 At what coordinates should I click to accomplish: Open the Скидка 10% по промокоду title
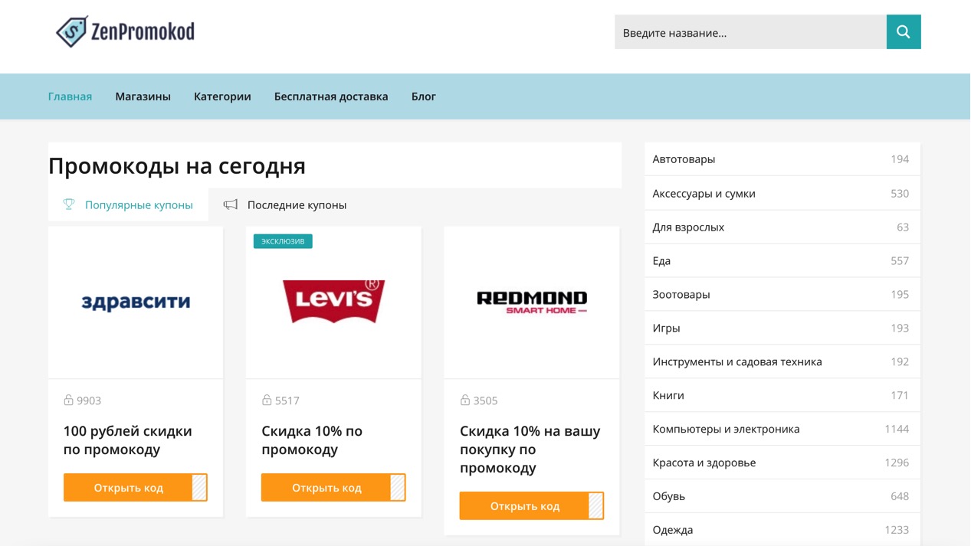click(312, 440)
